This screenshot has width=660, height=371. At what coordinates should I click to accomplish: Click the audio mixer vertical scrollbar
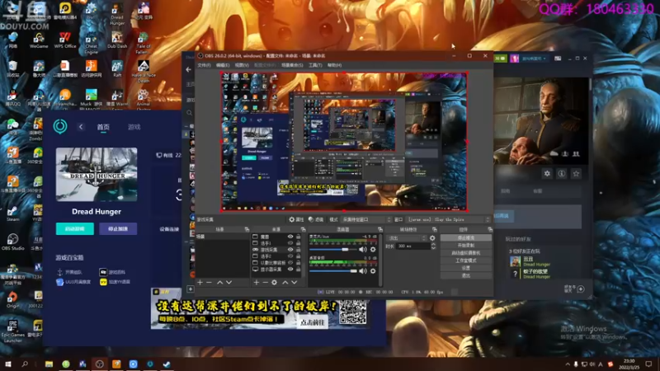(380, 260)
